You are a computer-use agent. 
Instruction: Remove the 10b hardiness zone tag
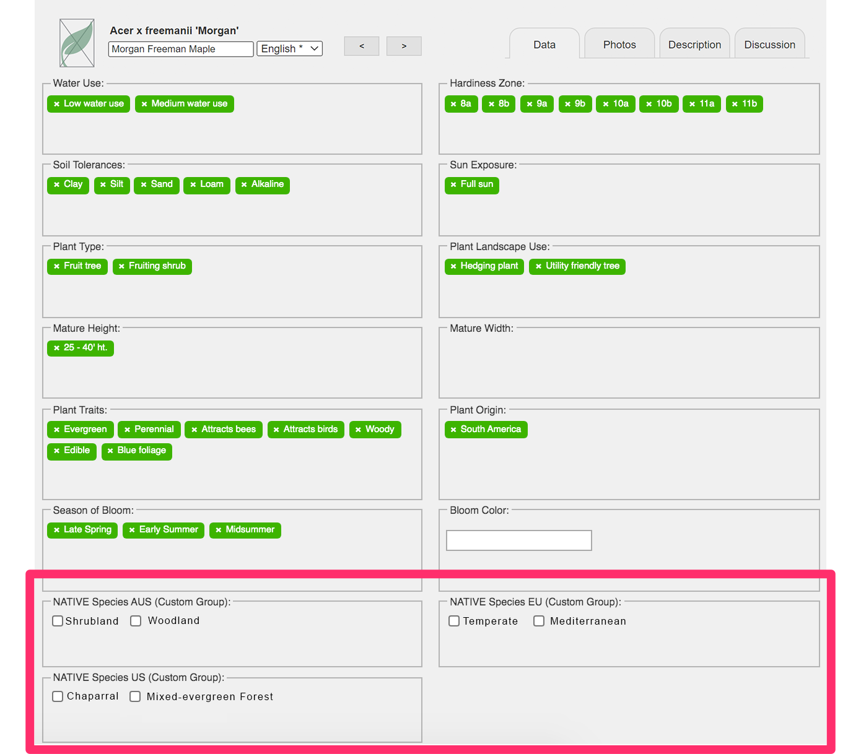click(649, 104)
